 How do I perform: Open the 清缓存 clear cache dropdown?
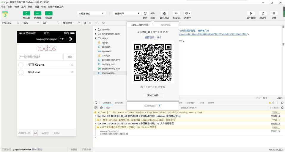[x=188, y=13]
